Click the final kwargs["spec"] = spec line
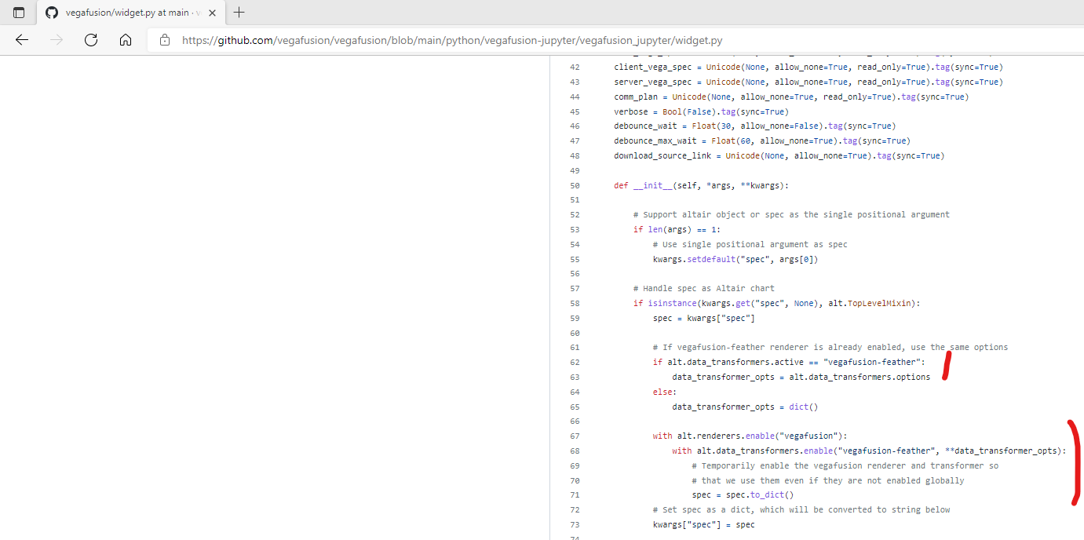Screen dimensions: 1084x540 pyautogui.click(x=703, y=524)
